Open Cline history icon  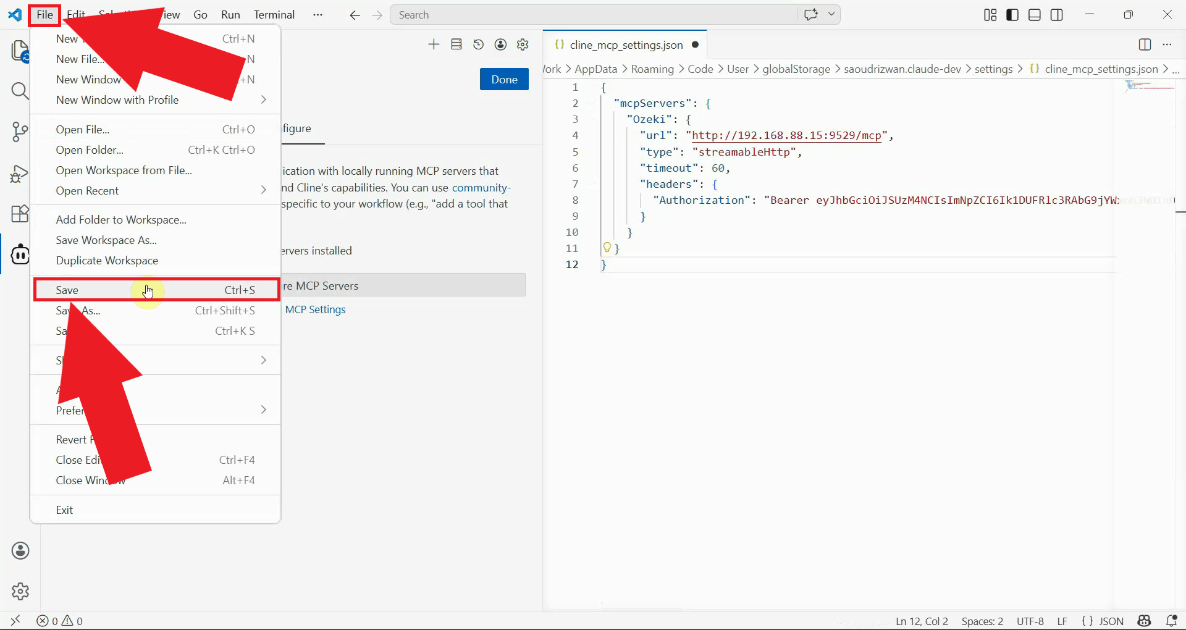tap(478, 44)
